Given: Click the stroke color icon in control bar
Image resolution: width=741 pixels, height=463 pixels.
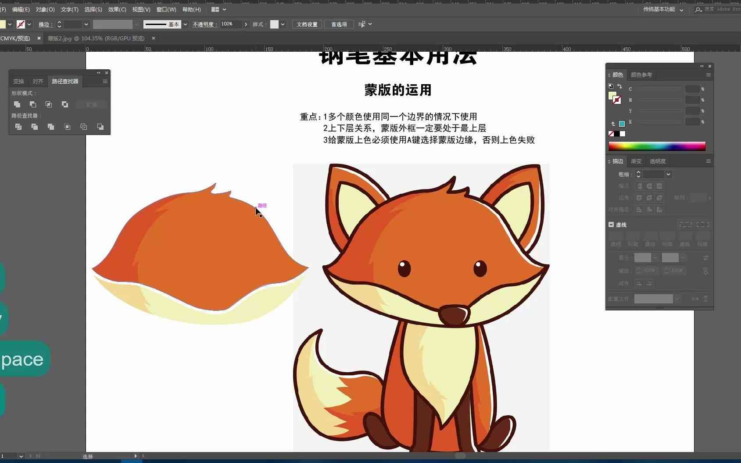Looking at the screenshot, I should point(21,24).
